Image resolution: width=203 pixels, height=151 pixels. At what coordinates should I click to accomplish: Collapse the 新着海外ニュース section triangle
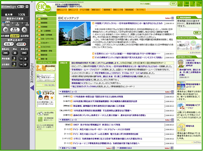point(60,120)
